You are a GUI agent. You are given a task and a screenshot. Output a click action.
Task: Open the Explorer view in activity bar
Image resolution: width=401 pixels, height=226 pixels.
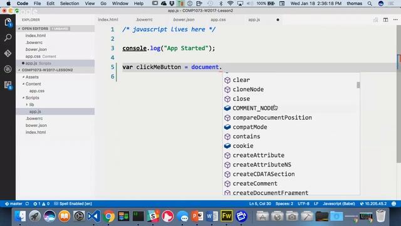8,23
